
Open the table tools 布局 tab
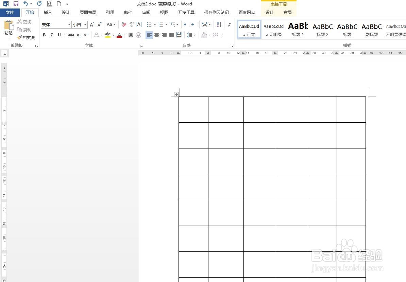(x=287, y=13)
